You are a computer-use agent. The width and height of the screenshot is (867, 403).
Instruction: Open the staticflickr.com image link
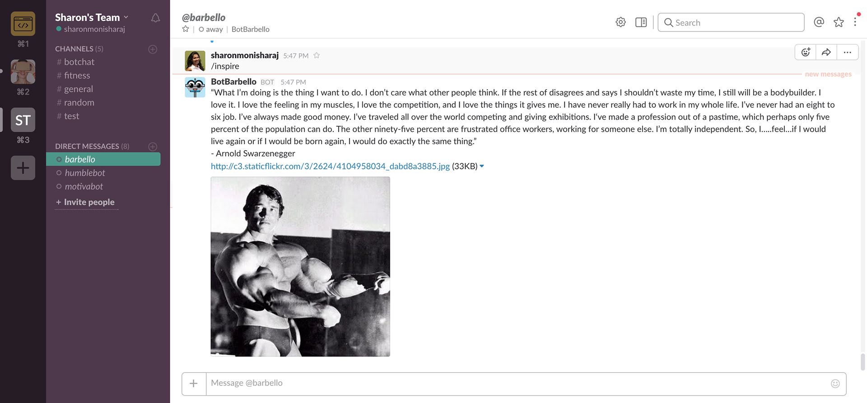(x=330, y=166)
